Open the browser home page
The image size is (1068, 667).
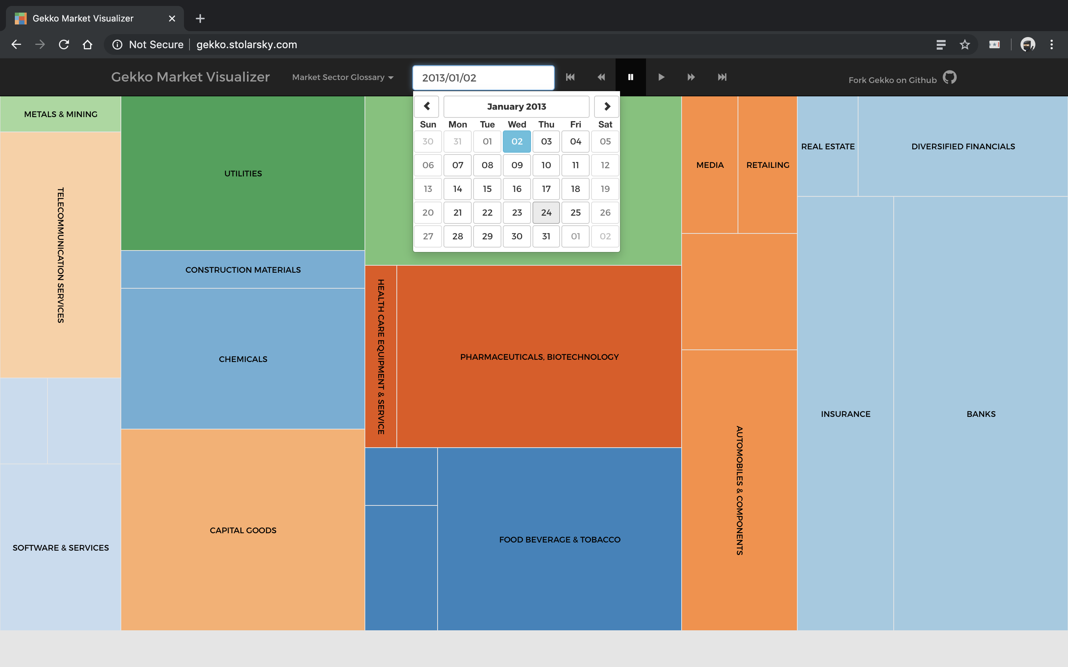tap(88, 44)
